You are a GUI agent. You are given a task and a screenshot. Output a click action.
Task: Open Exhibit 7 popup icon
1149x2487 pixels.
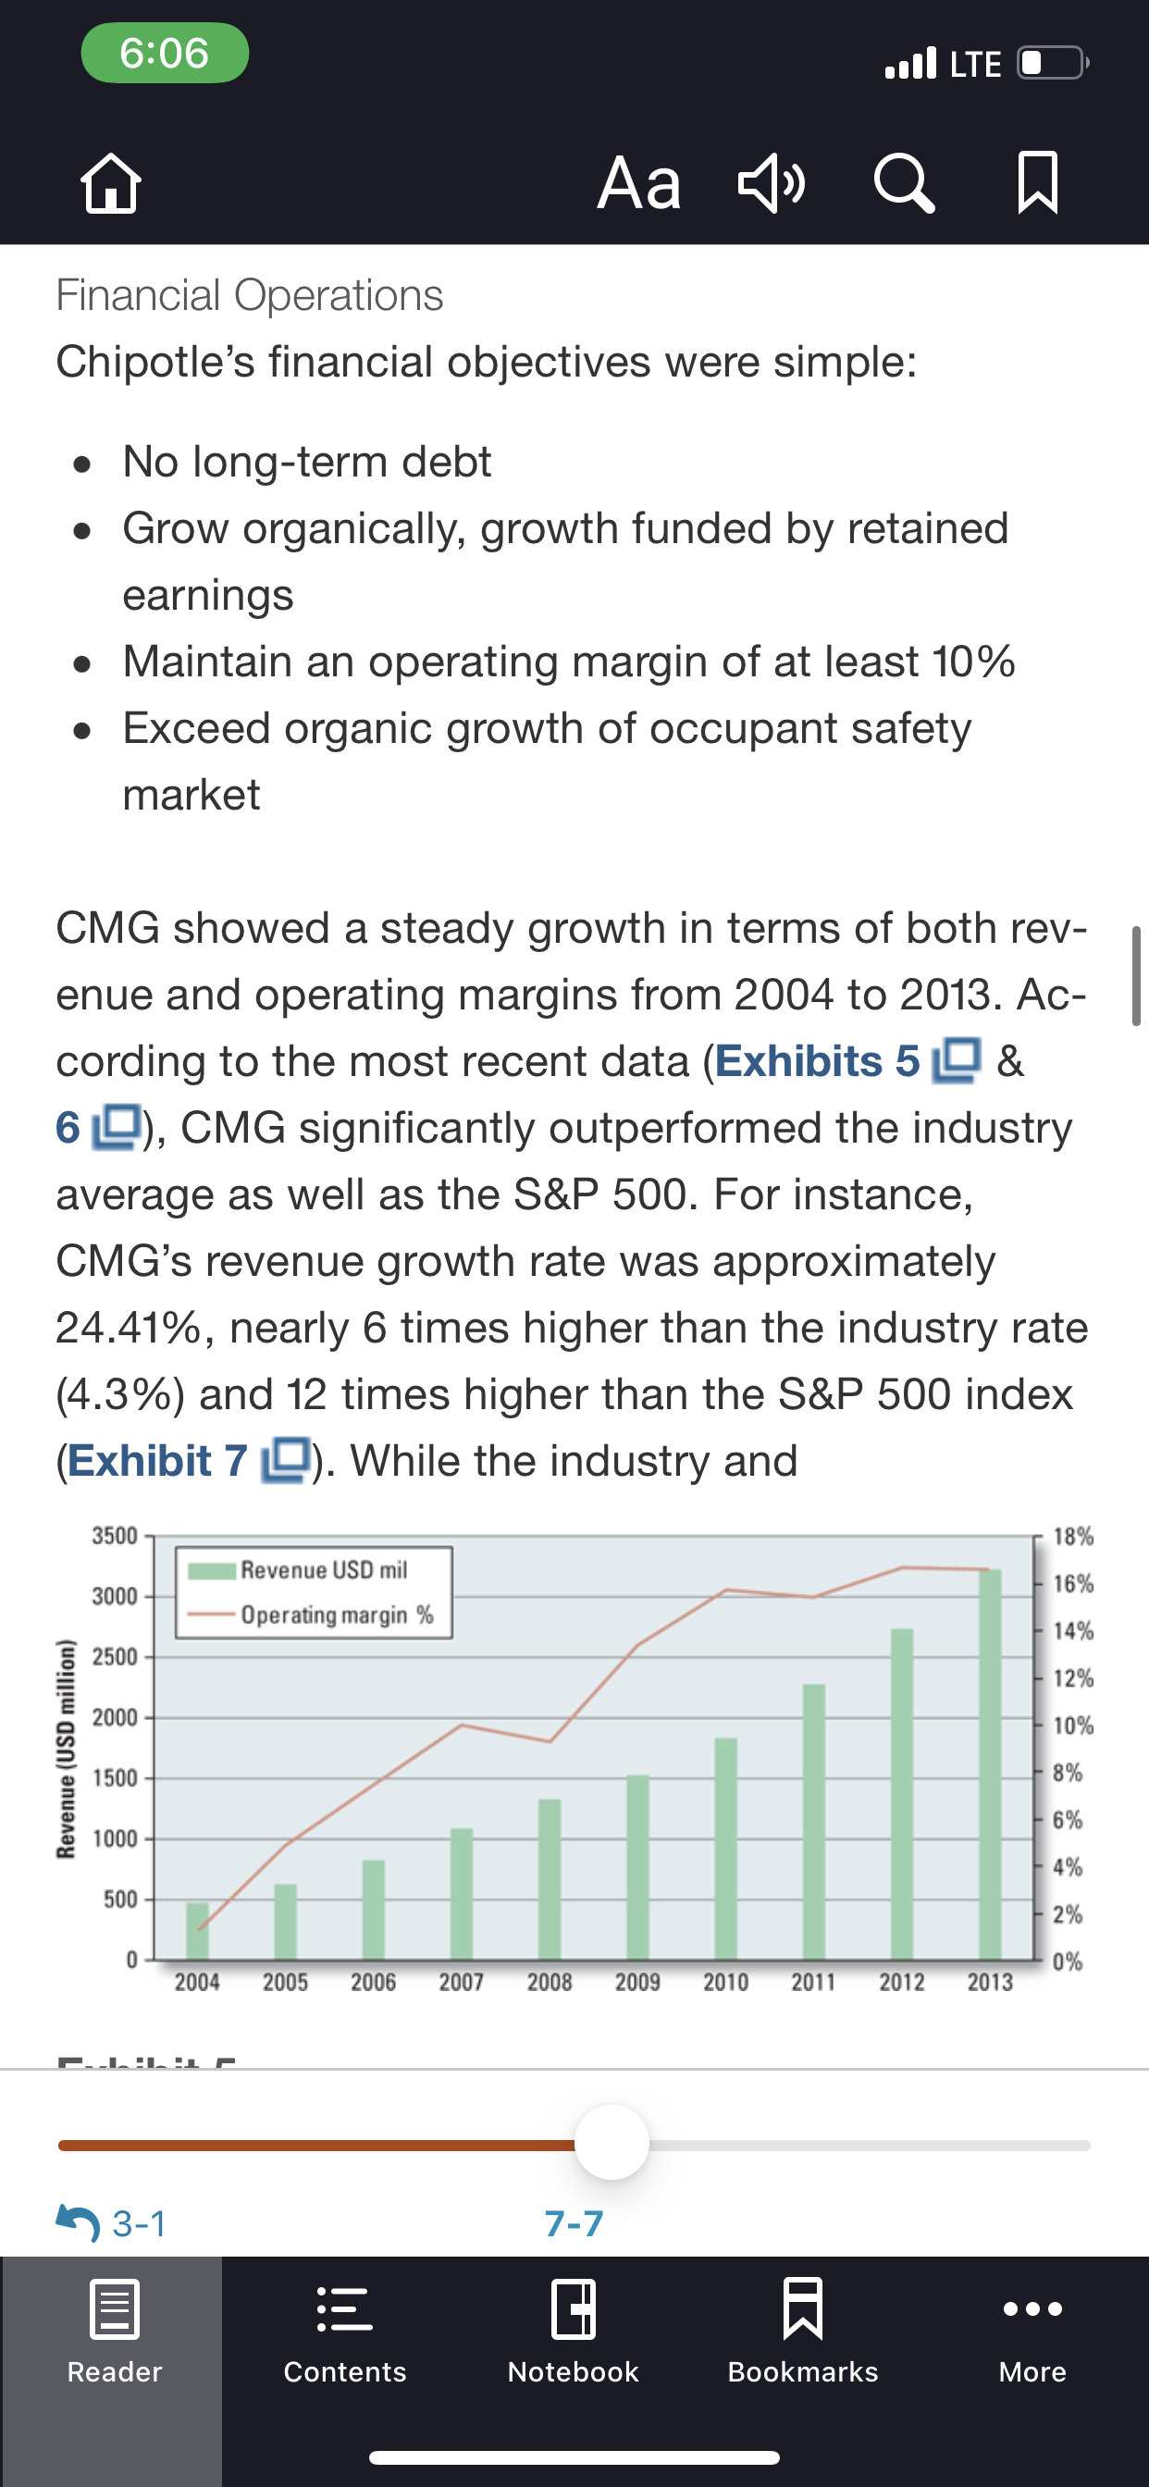tap(286, 1461)
